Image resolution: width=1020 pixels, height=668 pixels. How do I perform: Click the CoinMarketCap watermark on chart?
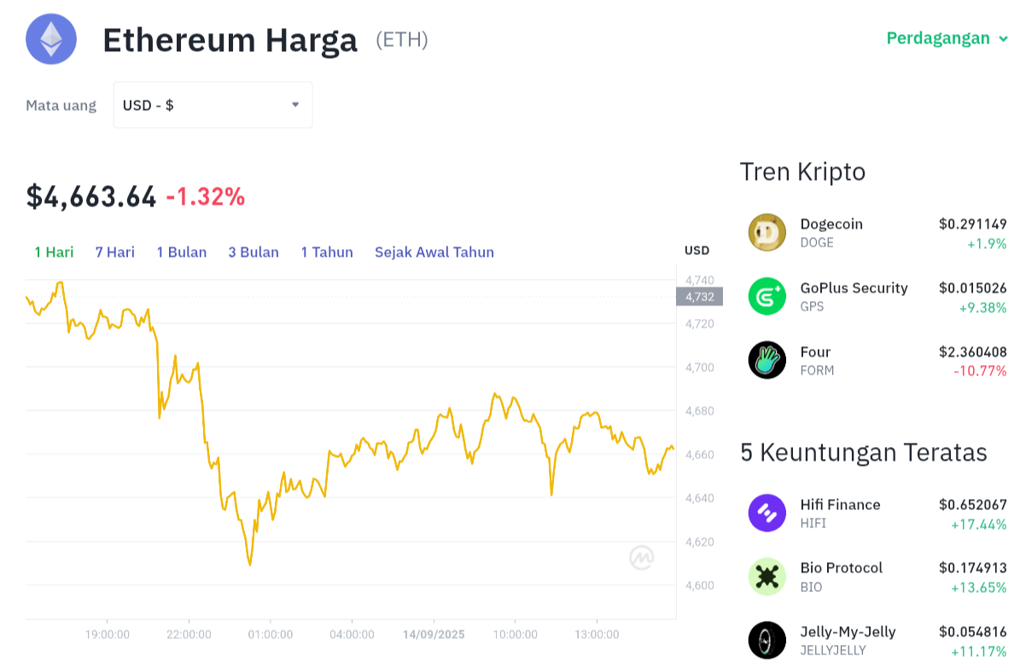pyautogui.click(x=641, y=557)
